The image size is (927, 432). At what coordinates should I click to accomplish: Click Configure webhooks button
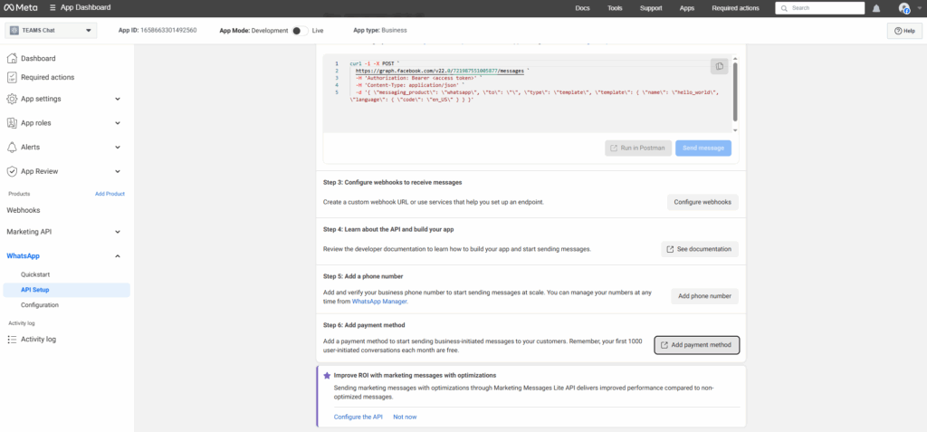point(702,202)
